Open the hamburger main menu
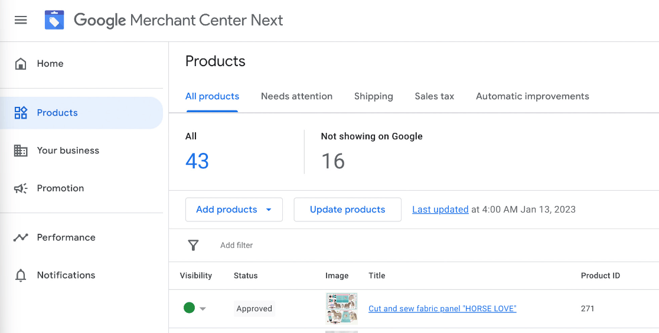The height and width of the screenshot is (333, 659). pyautogui.click(x=21, y=20)
